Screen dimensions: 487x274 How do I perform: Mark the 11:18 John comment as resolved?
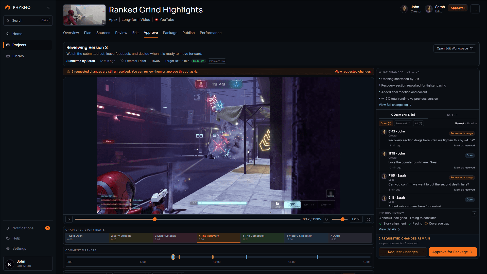click(464, 168)
